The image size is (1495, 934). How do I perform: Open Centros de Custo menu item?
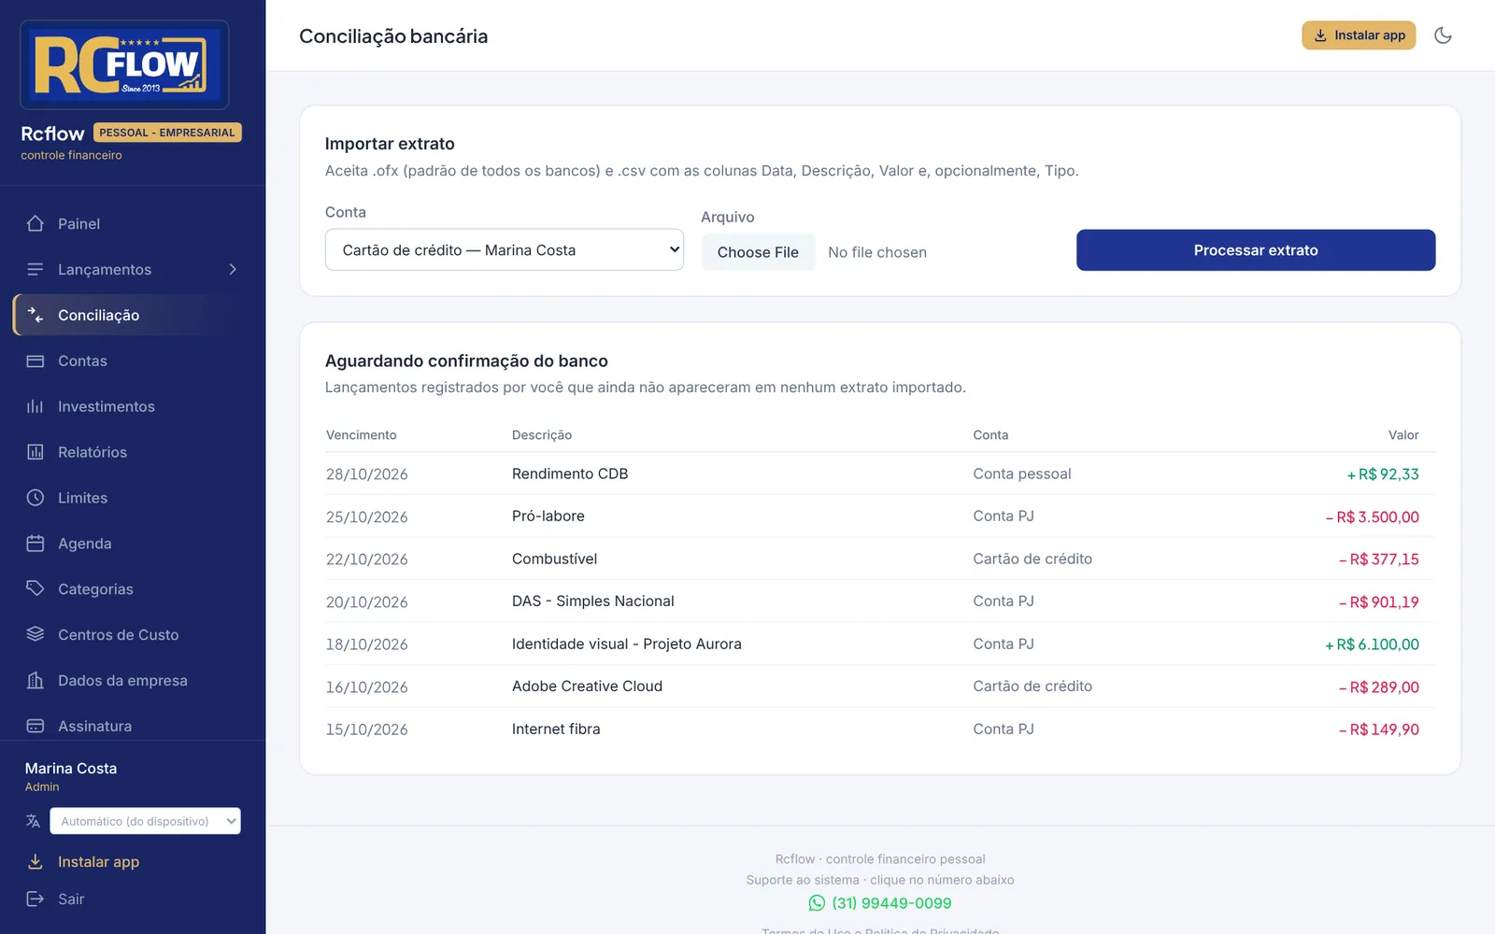(133, 635)
